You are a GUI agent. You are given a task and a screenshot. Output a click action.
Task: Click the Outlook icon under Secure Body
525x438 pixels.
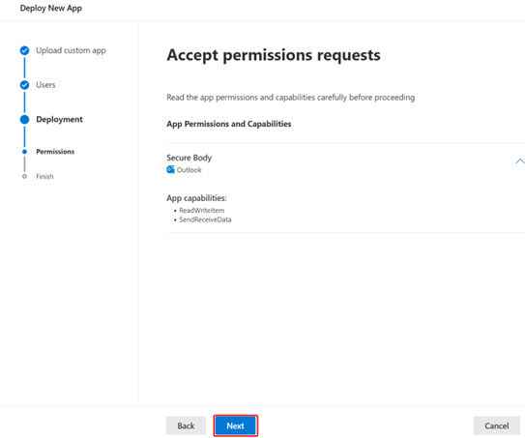[170, 169]
